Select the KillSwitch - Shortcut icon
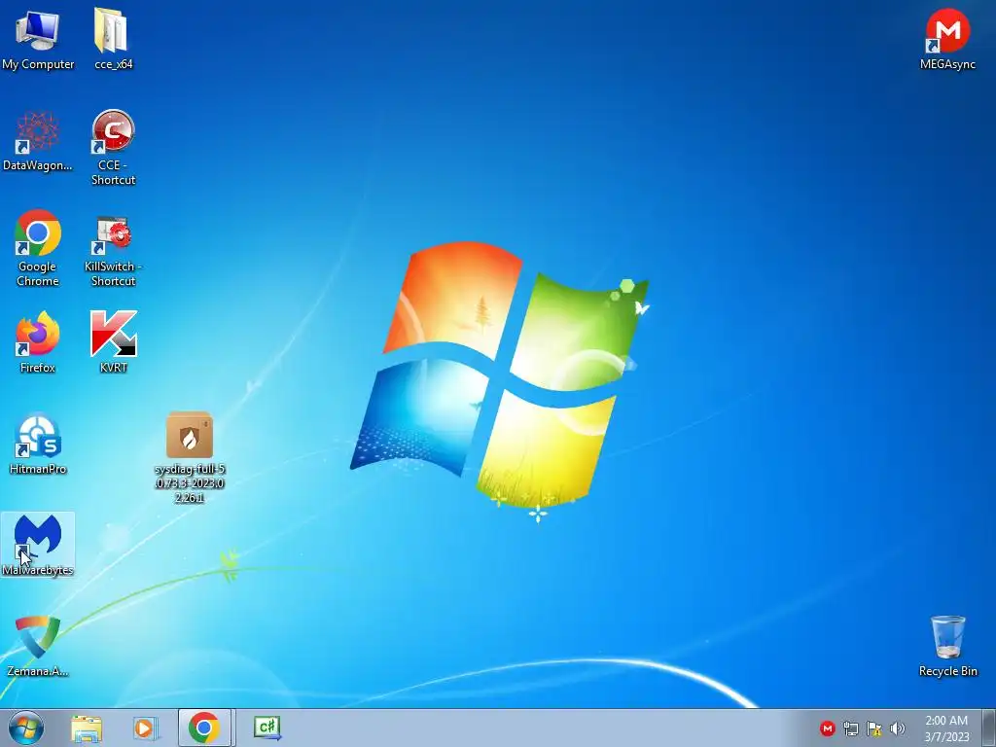This screenshot has width=996, height=747. pyautogui.click(x=113, y=250)
